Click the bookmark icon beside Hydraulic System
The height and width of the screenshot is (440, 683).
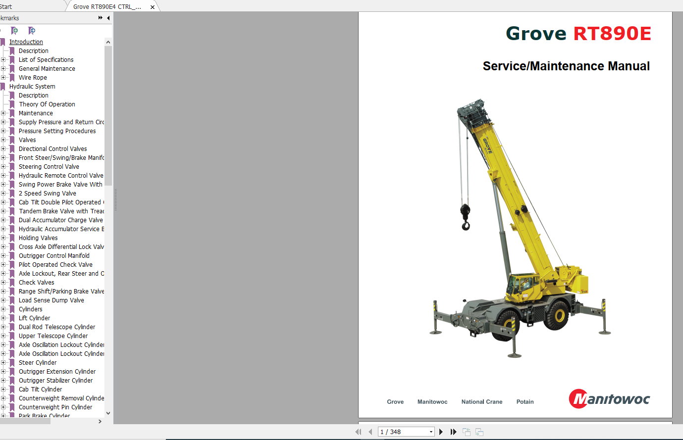coord(3,87)
